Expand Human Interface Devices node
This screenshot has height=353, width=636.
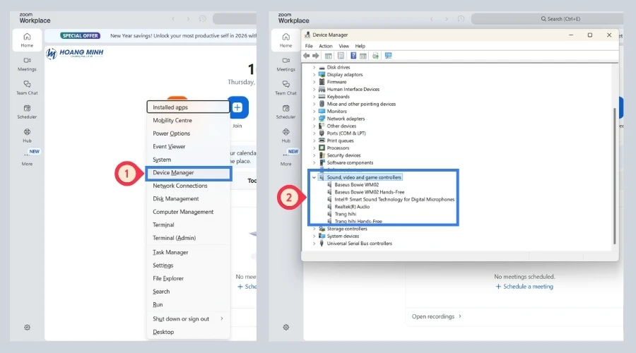click(314, 89)
